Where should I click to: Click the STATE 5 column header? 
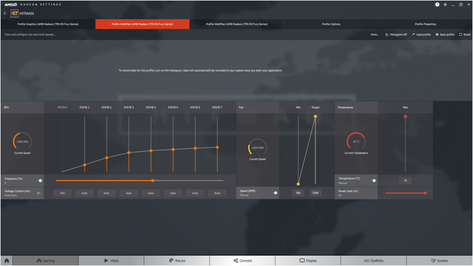pos(173,108)
